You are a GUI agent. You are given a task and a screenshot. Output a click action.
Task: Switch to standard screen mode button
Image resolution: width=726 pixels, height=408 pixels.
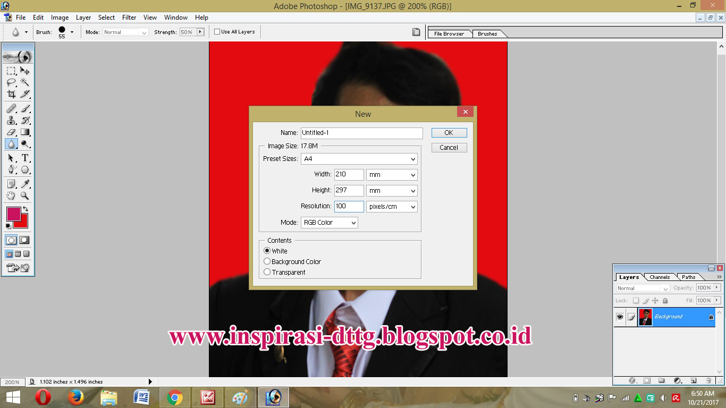tap(9, 254)
